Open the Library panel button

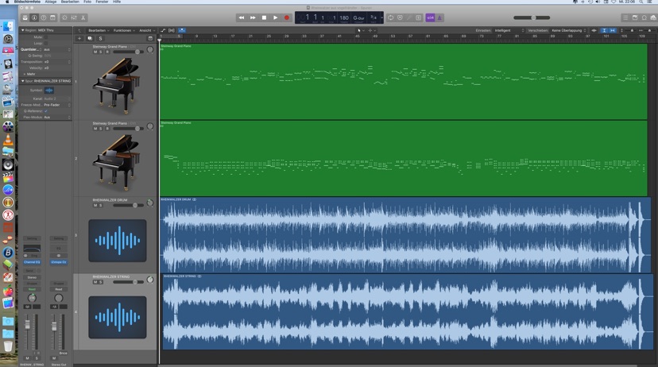coord(25,17)
